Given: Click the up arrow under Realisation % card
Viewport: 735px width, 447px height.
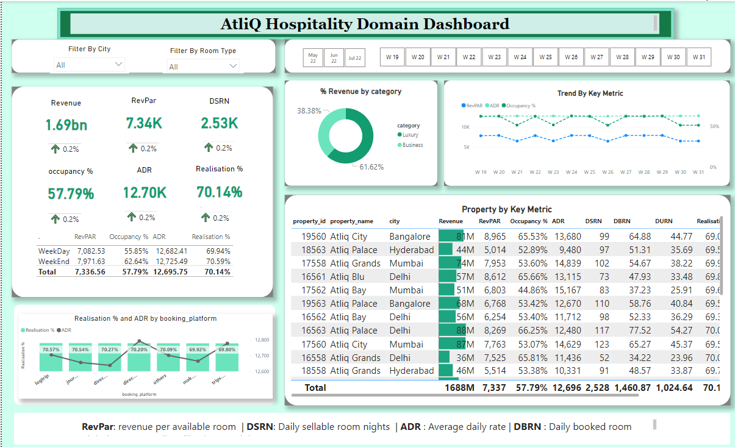Looking at the screenshot, I should click(x=206, y=218).
